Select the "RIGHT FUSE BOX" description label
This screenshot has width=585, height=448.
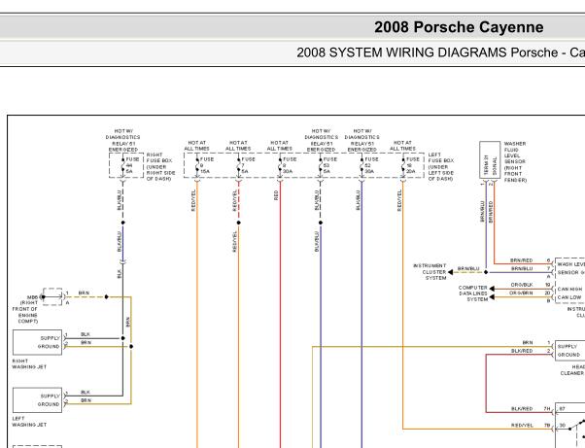pyautogui.click(x=160, y=167)
